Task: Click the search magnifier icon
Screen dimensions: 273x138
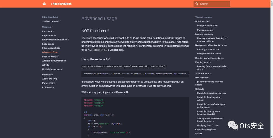Action: [197, 4]
